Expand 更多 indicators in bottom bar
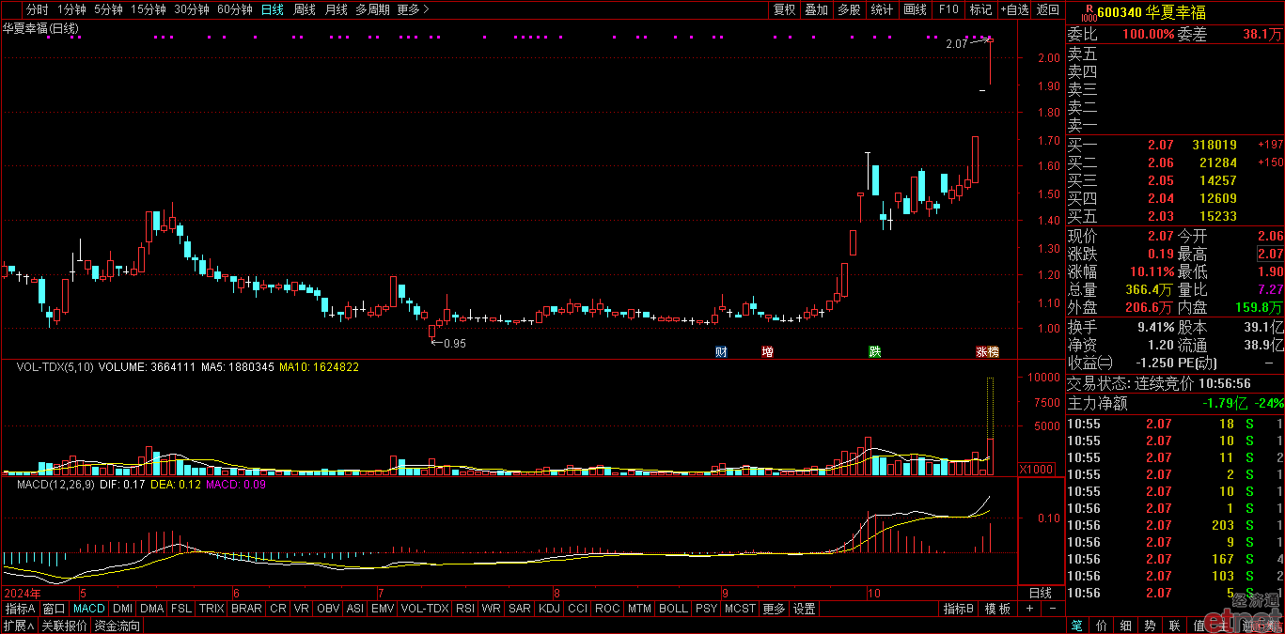This screenshot has height=634, width=1285. tap(774, 609)
